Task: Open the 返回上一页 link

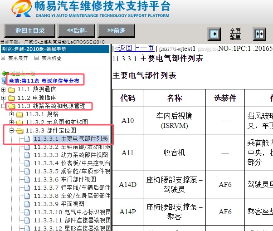Action: tap(135, 49)
